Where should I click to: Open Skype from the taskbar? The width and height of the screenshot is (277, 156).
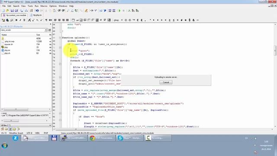[x=130, y=138]
